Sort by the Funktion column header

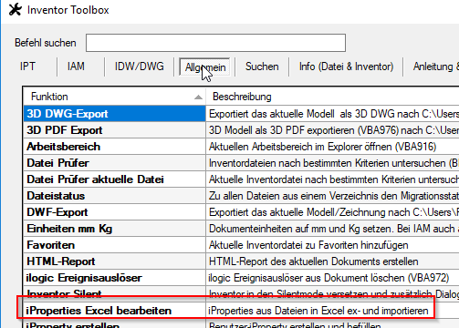(x=114, y=97)
